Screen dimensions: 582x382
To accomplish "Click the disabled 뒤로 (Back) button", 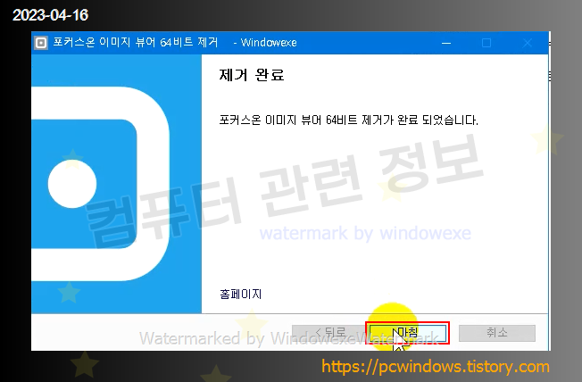I will pos(330,333).
